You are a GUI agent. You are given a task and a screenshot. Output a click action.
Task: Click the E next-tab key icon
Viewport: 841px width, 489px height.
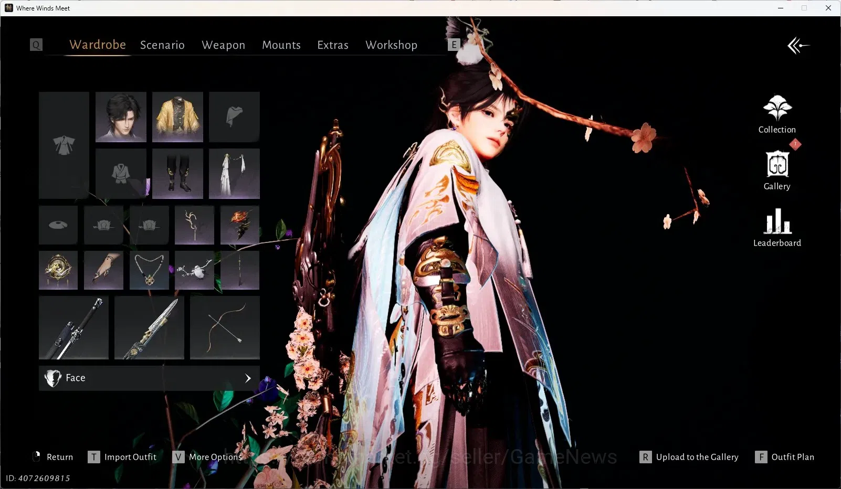454,45
